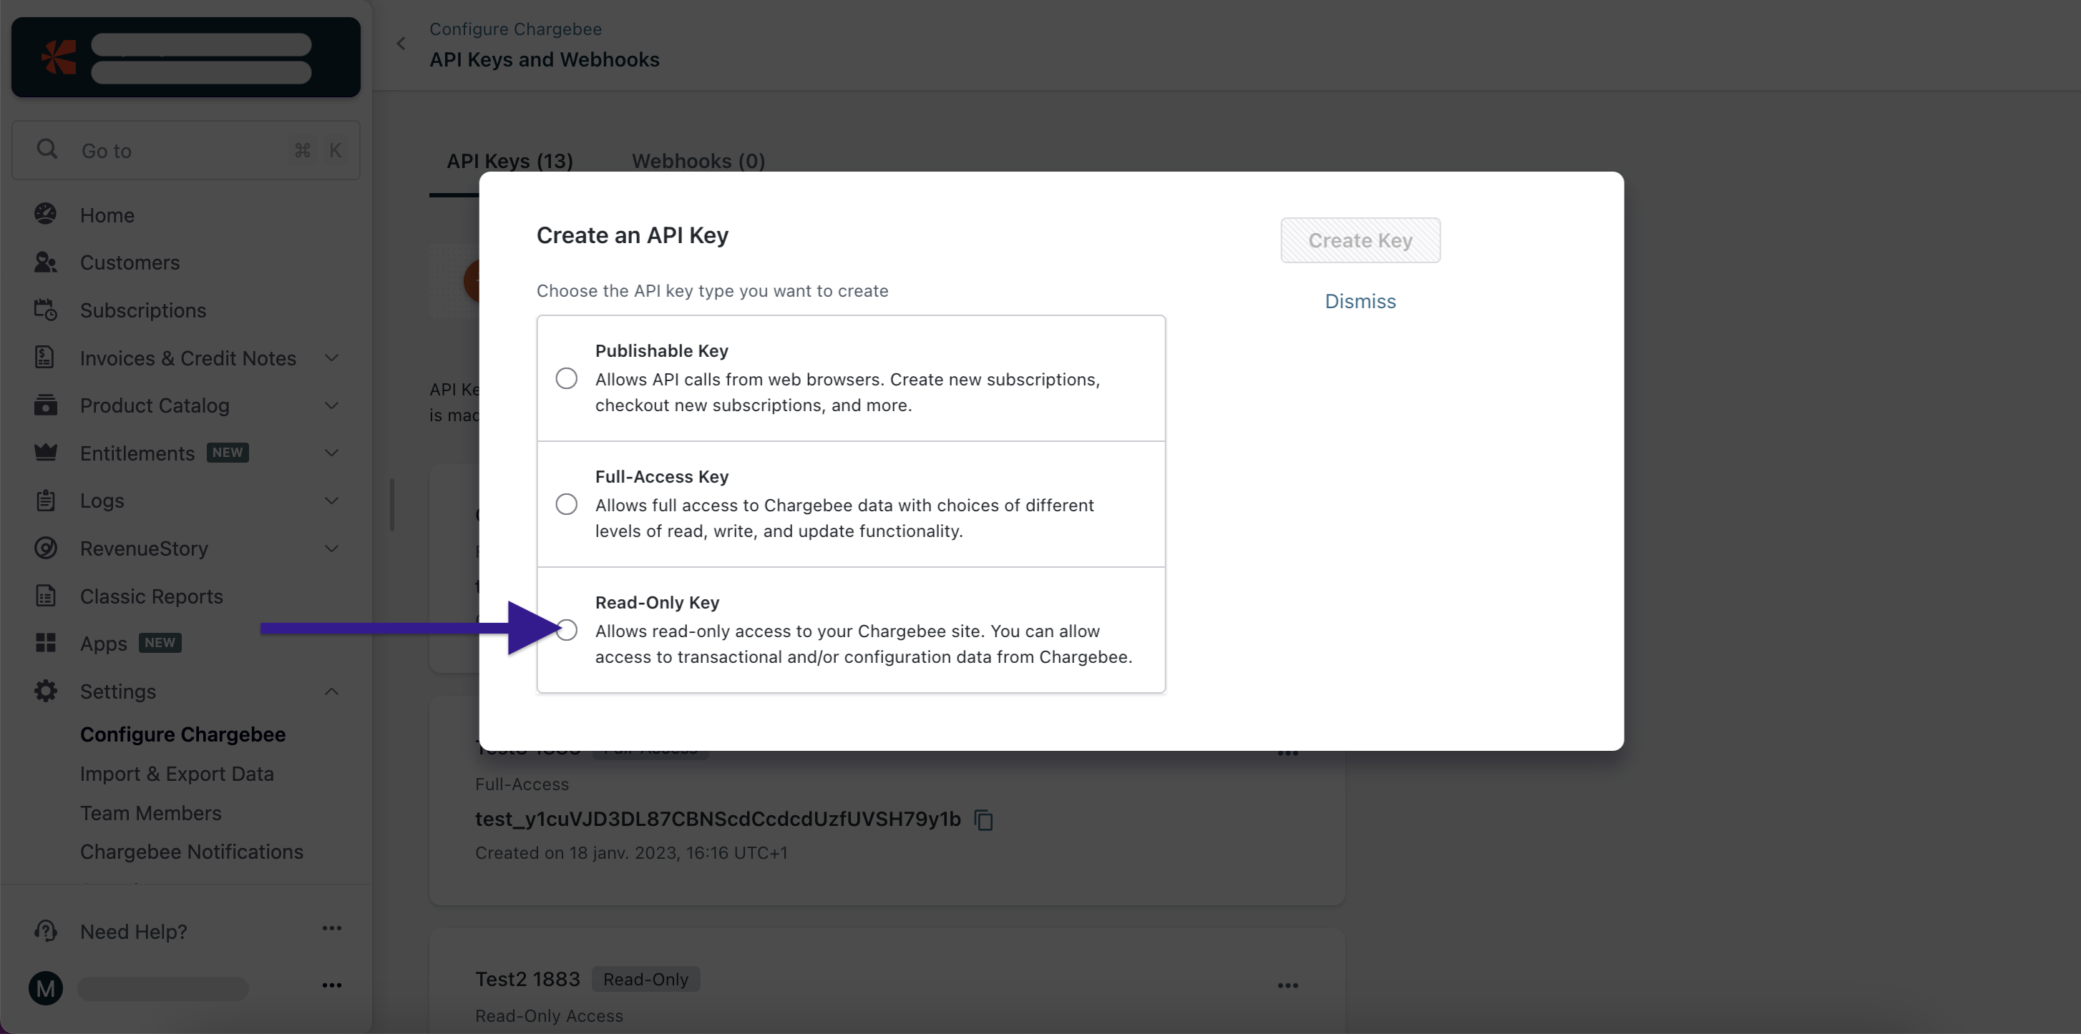Switch to API Keys (13) tab
This screenshot has width=2081, height=1034.
click(x=510, y=161)
